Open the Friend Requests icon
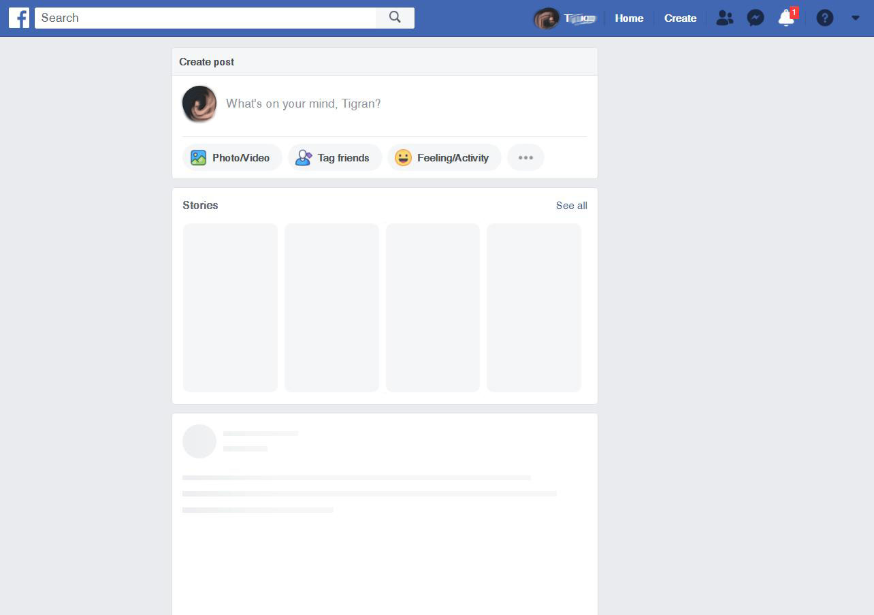This screenshot has width=874, height=615. (724, 18)
